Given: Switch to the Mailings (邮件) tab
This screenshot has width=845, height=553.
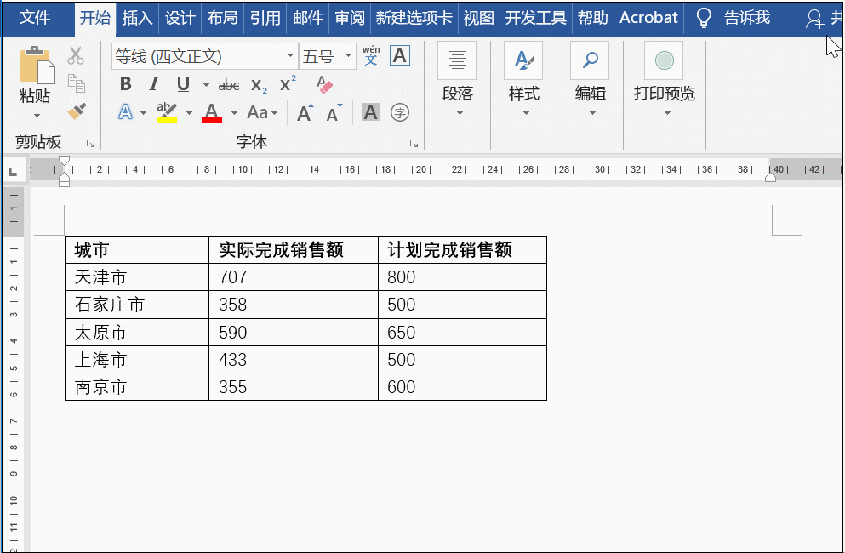Looking at the screenshot, I should click(308, 18).
